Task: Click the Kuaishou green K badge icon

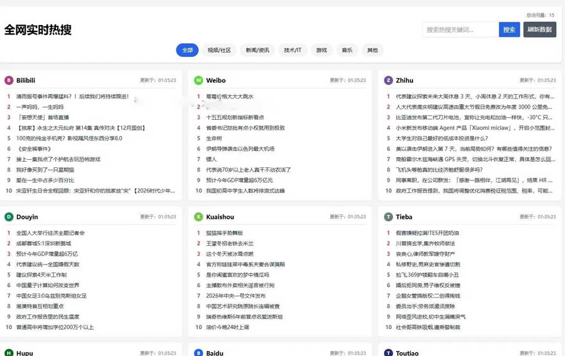Action: (198, 217)
